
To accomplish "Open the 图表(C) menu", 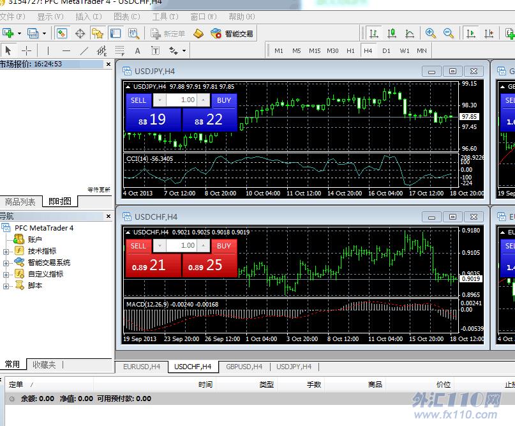I will pos(127,17).
